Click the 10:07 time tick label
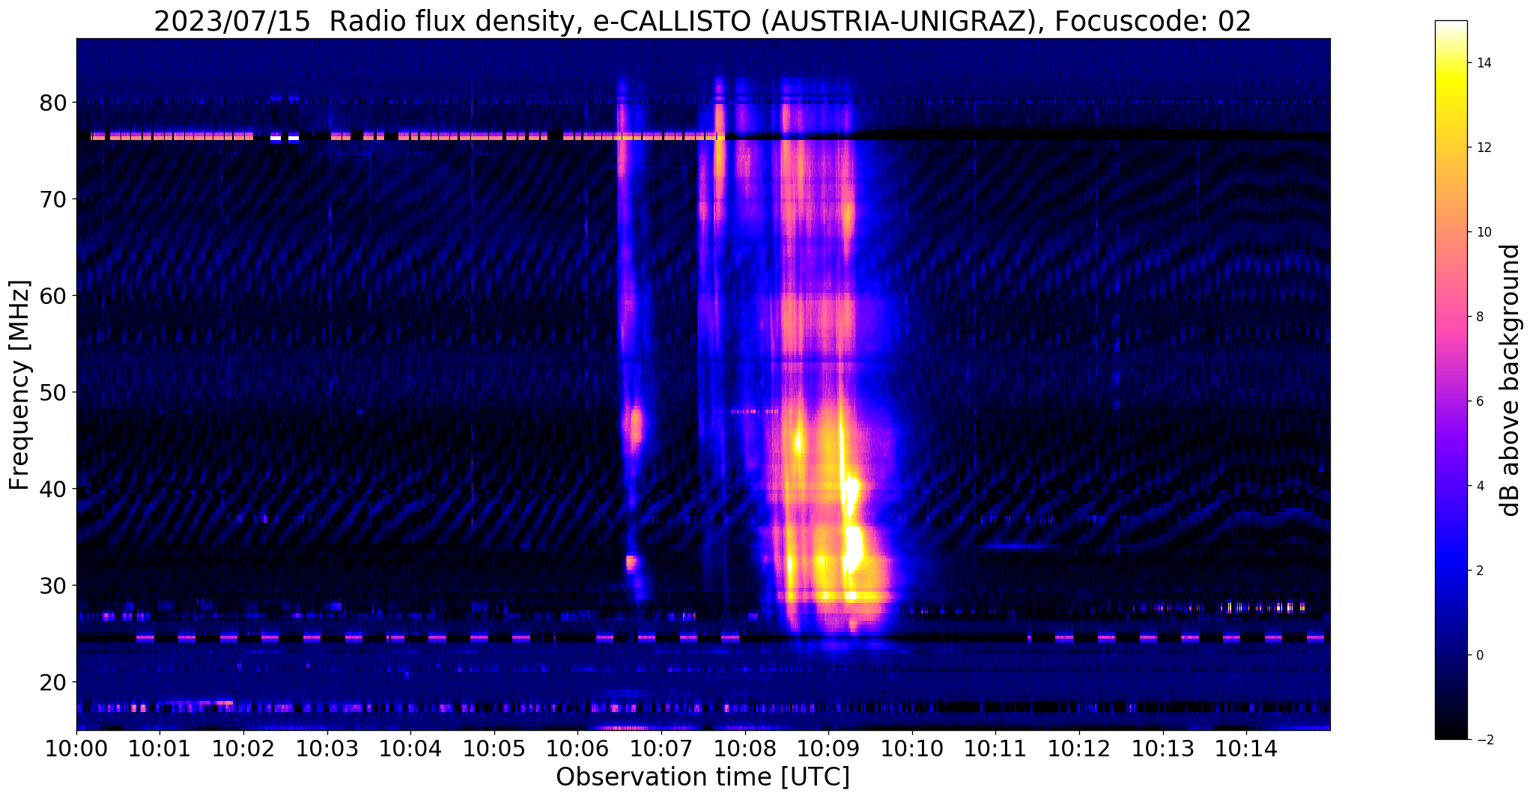Image resolution: width=1533 pixels, height=799 pixels. pos(661,750)
